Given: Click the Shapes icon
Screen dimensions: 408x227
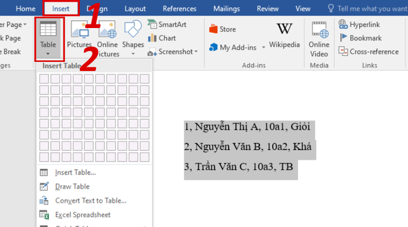Looking at the screenshot, I should (133, 29).
